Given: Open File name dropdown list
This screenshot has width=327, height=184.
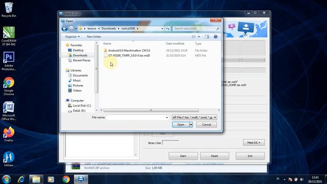Looking at the screenshot, I should click(167, 118).
